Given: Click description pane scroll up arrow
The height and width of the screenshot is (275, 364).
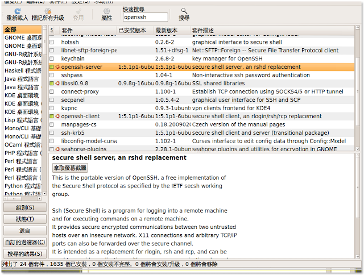Looking at the screenshot, I should (358, 156).
